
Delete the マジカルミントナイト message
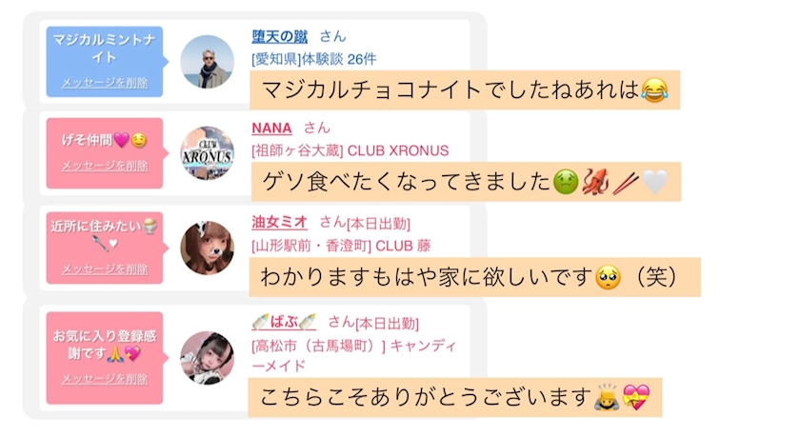105,83
